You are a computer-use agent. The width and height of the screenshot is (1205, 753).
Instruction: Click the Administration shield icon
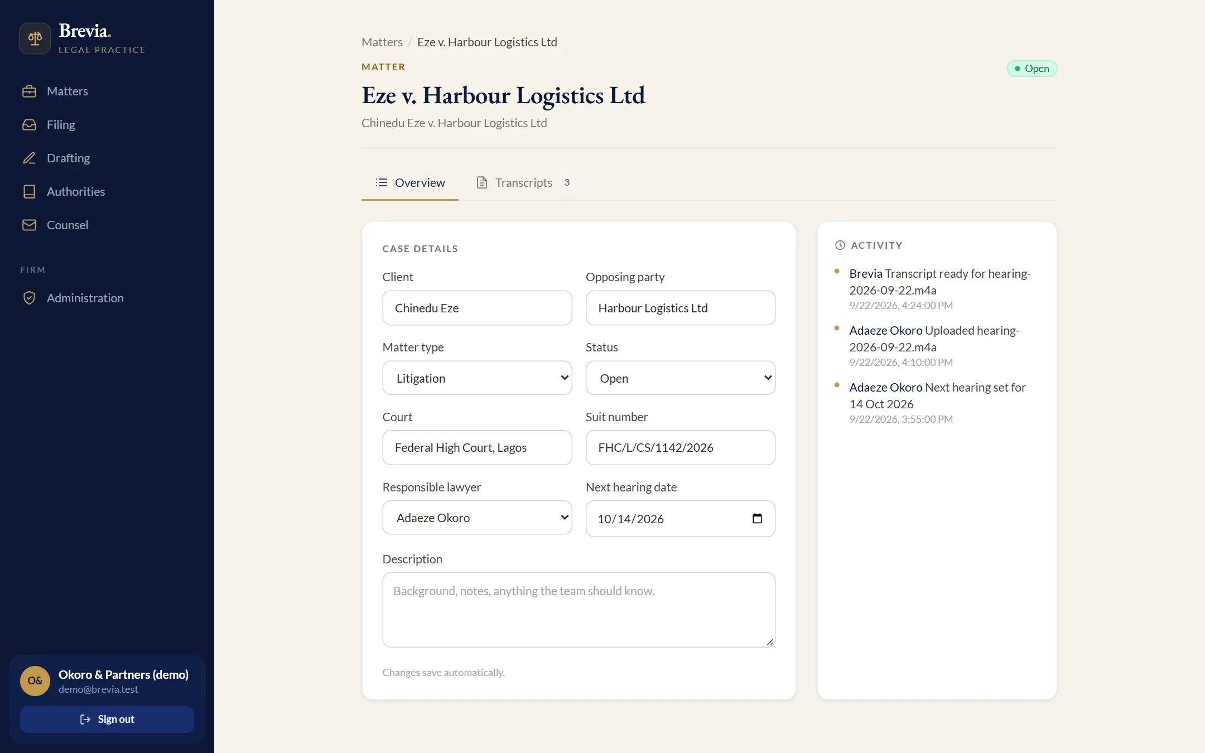29,298
